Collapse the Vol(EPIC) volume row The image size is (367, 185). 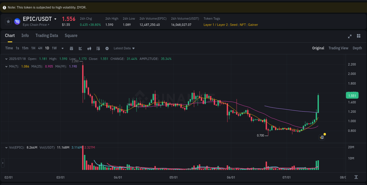coord(6,147)
